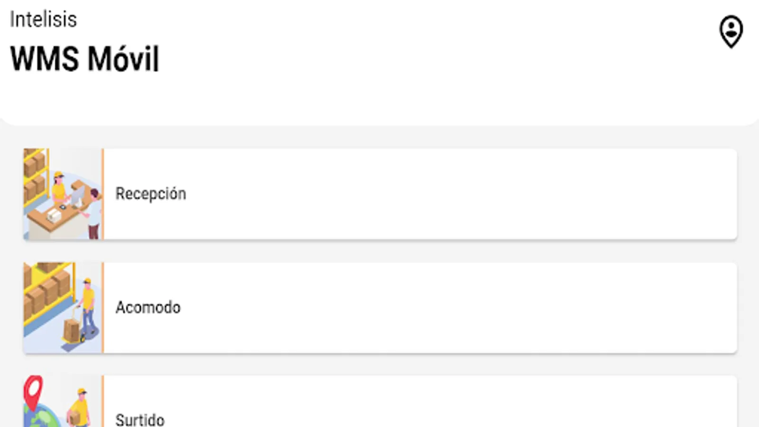759x427 pixels.
Task: Open the user location profile icon
Action: [731, 31]
